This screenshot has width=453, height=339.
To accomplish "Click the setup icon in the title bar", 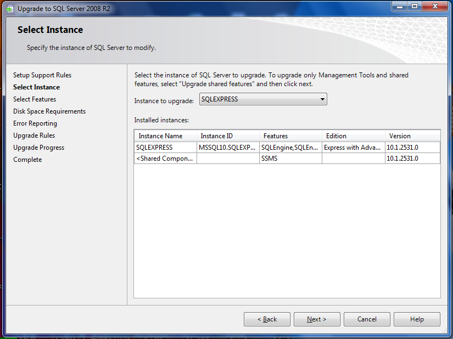I will coord(9,9).
